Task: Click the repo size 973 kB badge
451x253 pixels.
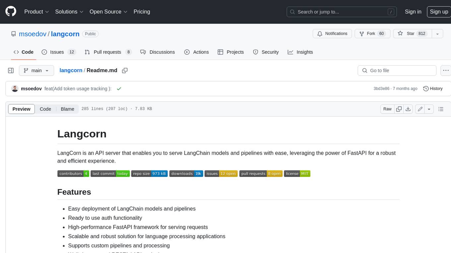Action: (x=150, y=174)
